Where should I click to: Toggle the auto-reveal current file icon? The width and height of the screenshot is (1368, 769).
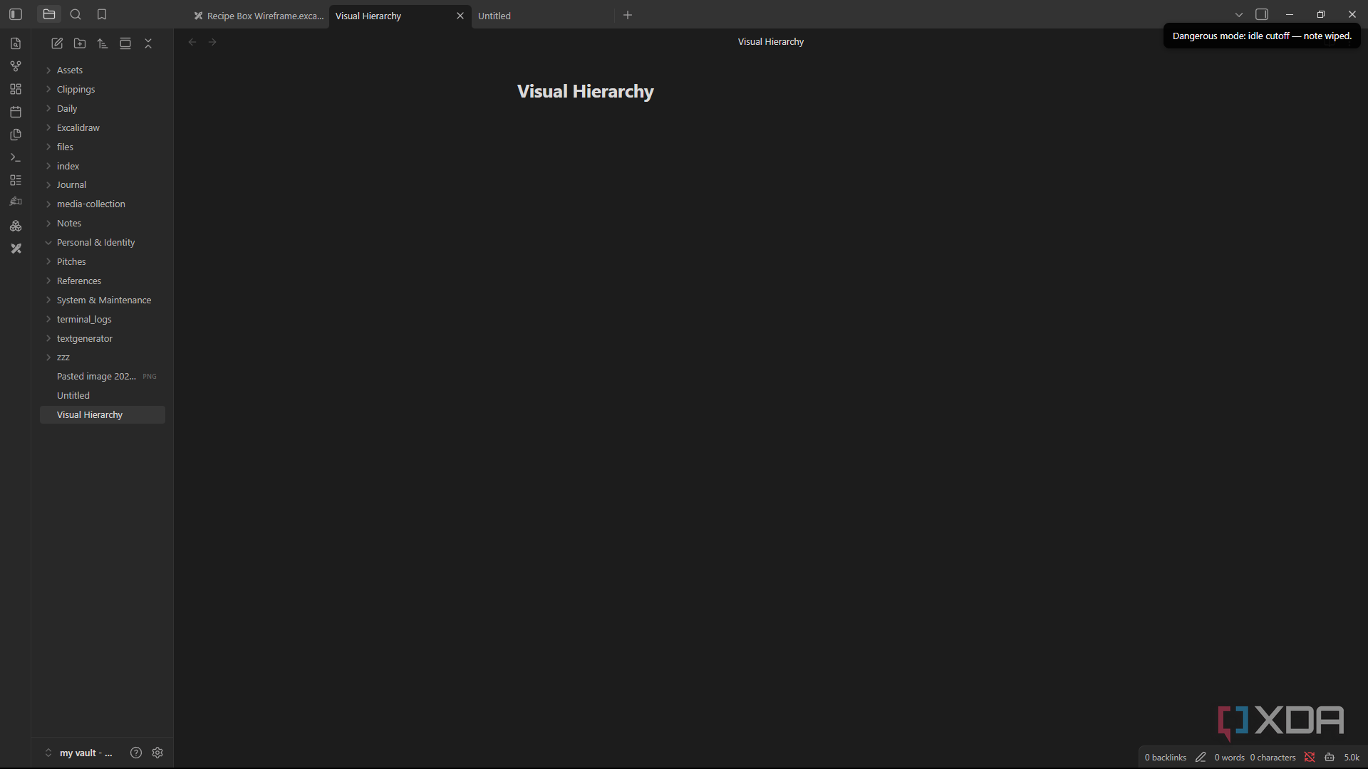(x=125, y=43)
